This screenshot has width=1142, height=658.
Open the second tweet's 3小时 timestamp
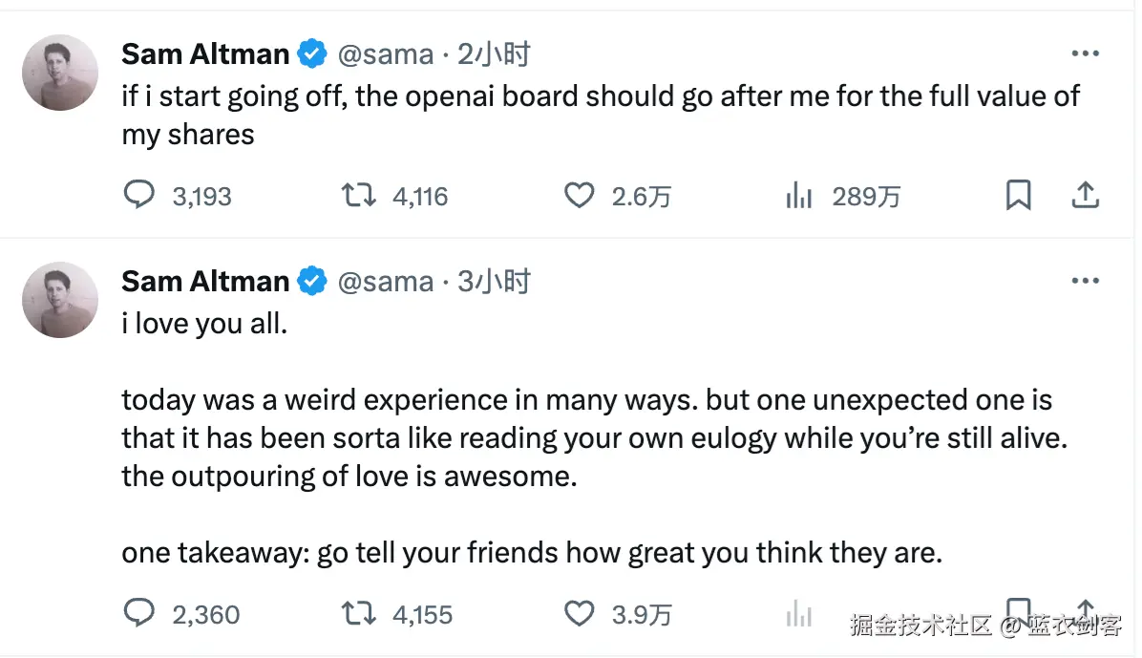(494, 282)
